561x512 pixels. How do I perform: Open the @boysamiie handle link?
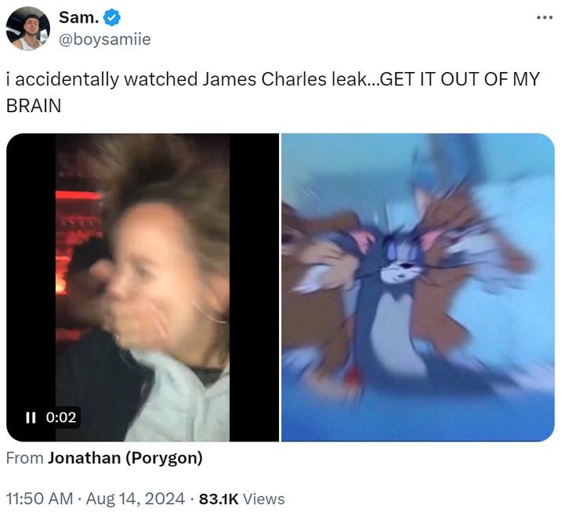(x=104, y=39)
